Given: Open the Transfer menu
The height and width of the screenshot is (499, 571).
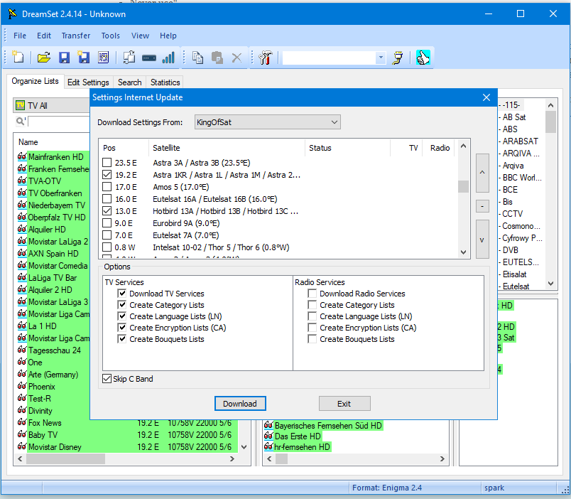Looking at the screenshot, I should point(76,36).
